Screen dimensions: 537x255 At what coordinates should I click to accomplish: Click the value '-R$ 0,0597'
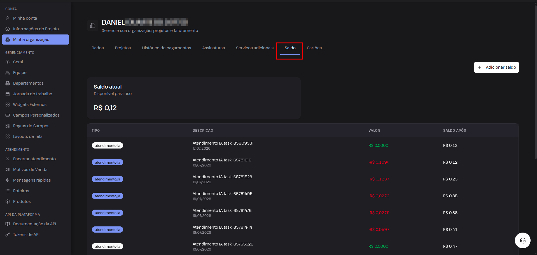point(379,229)
